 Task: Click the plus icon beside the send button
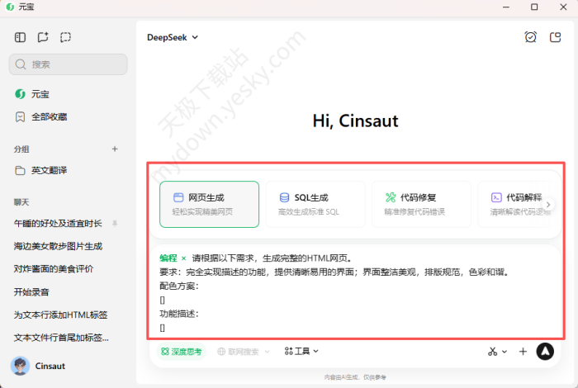click(x=523, y=352)
